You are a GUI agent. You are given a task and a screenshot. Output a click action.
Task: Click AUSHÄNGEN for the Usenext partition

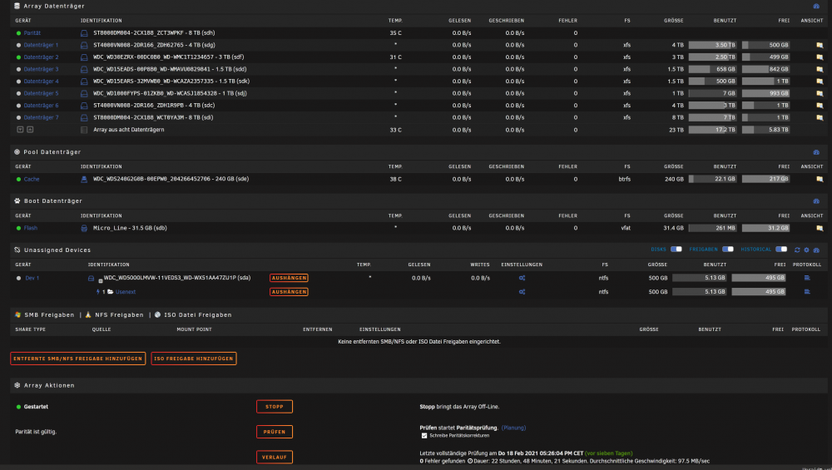(x=289, y=292)
